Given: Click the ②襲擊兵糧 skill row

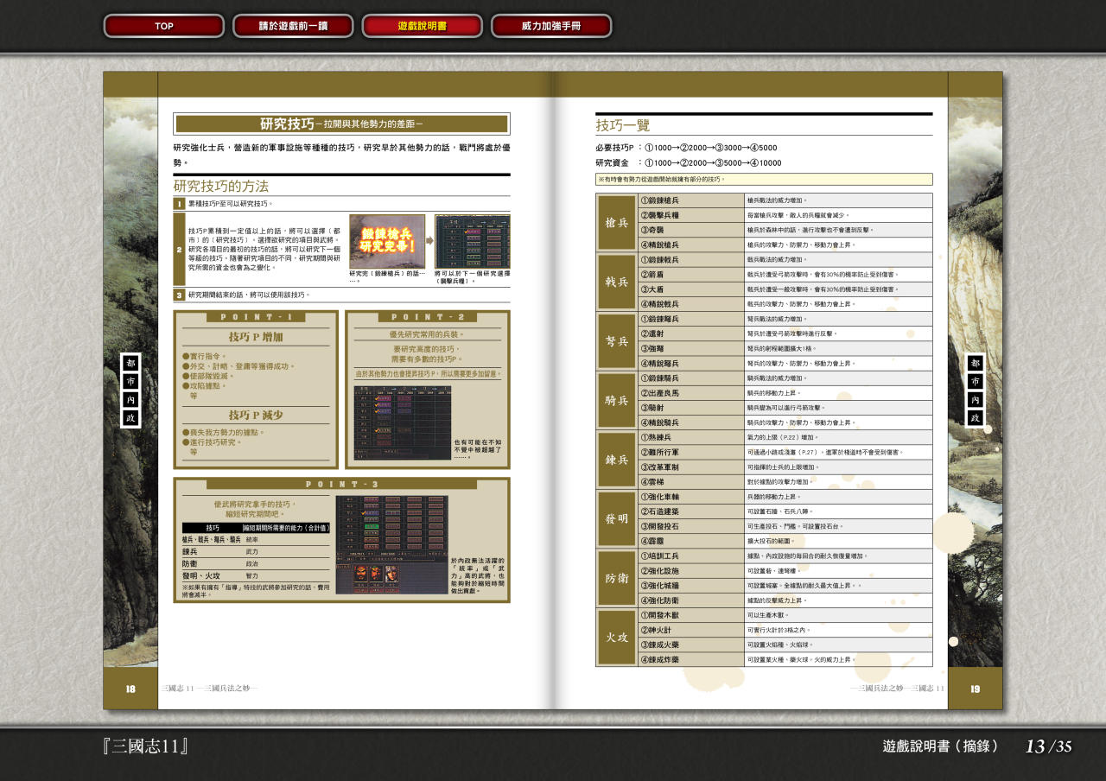Looking at the screenshot, I should (x=785, y=215).
